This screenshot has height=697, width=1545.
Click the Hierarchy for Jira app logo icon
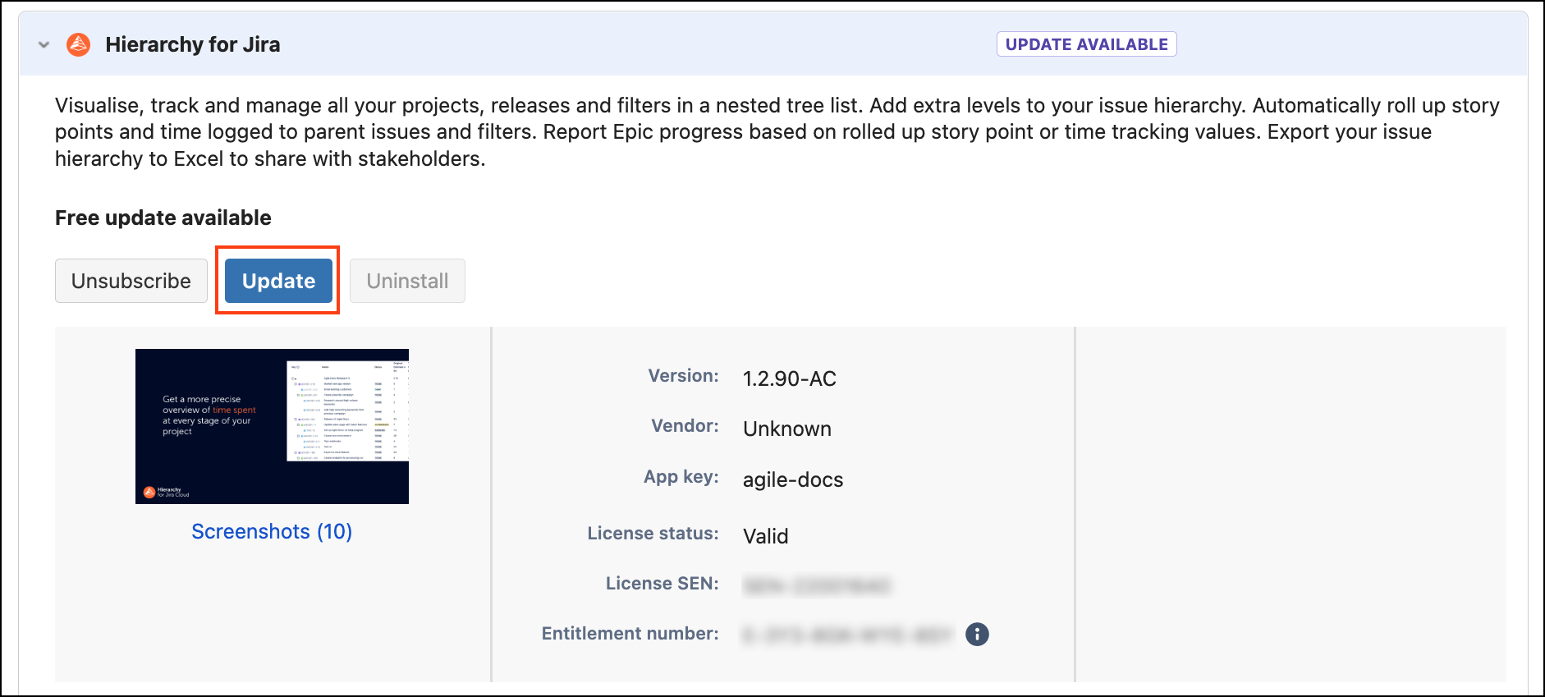[79, 44]
